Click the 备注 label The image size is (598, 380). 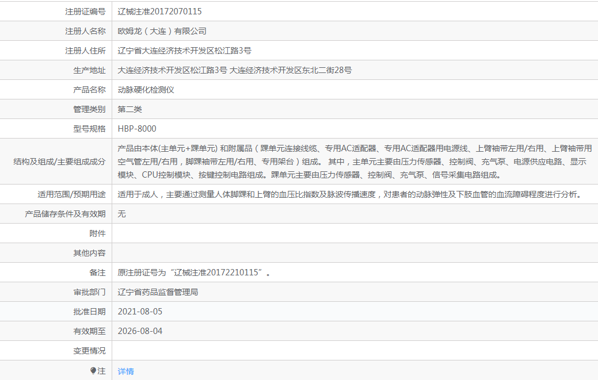(97, 272)
